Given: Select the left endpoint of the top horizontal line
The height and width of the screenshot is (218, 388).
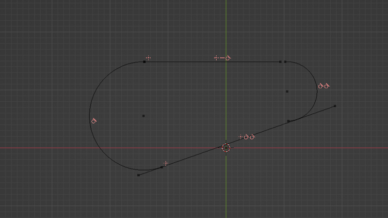Looking at the screenshot, I should tap(145, 62).
